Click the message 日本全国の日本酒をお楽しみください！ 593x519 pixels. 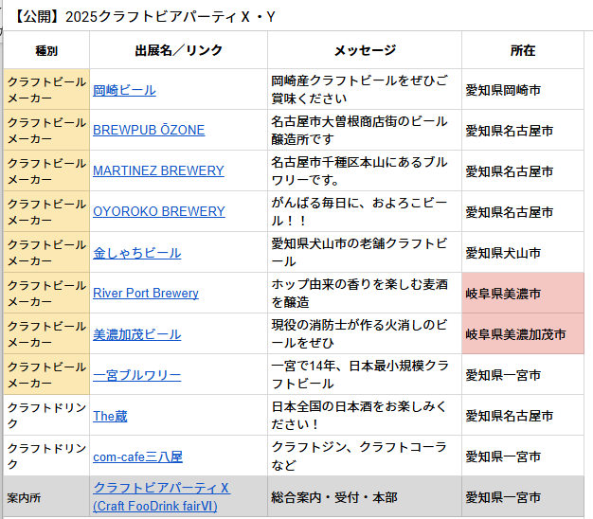pyautogui.click(x=365, y=416)
